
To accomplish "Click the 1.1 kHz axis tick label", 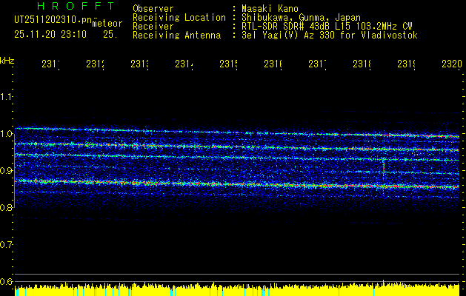I will [x=6, y=96].
